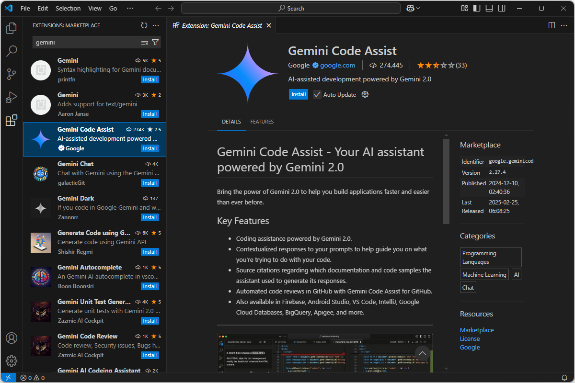This screenshot has width=575, height=383.
Task: Toggle the Secondary Side Bar
Action: [x=501, y=8]
